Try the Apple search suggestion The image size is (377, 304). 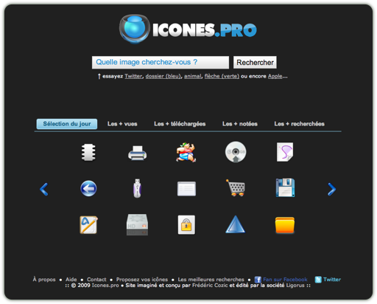275,76
